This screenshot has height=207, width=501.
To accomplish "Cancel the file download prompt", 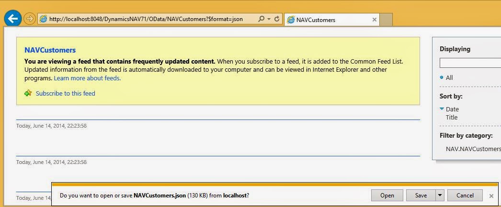I will pyautogui.click(x=465, y=195).
